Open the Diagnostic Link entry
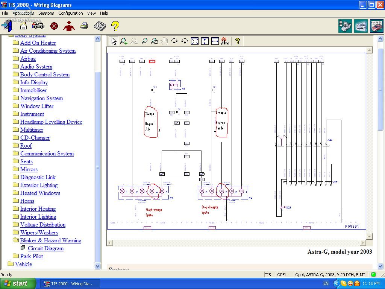 (x=38, y=177)
